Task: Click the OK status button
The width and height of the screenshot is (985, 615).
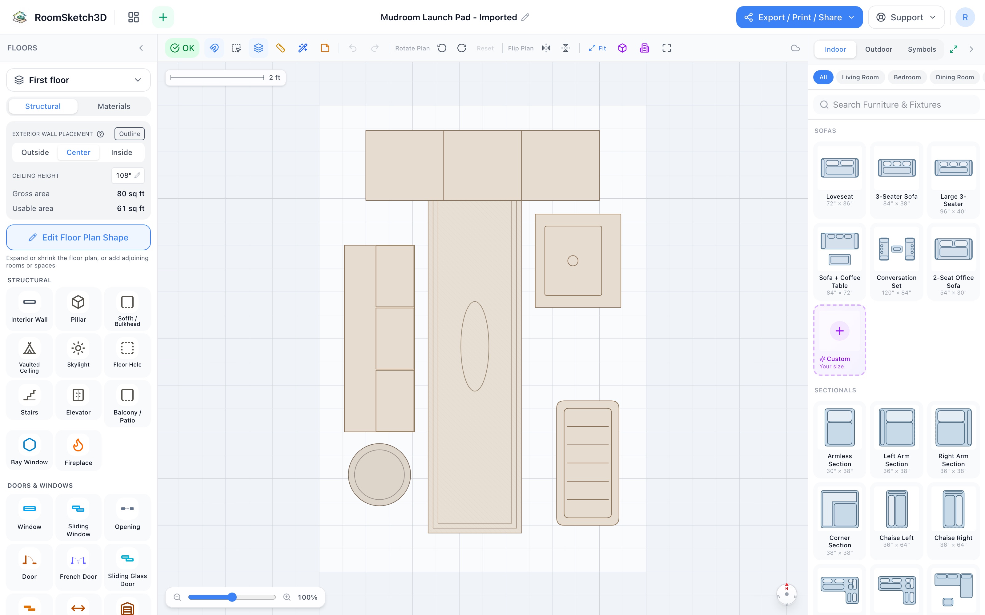Action: pyautogui.click(x=182, y=48)
